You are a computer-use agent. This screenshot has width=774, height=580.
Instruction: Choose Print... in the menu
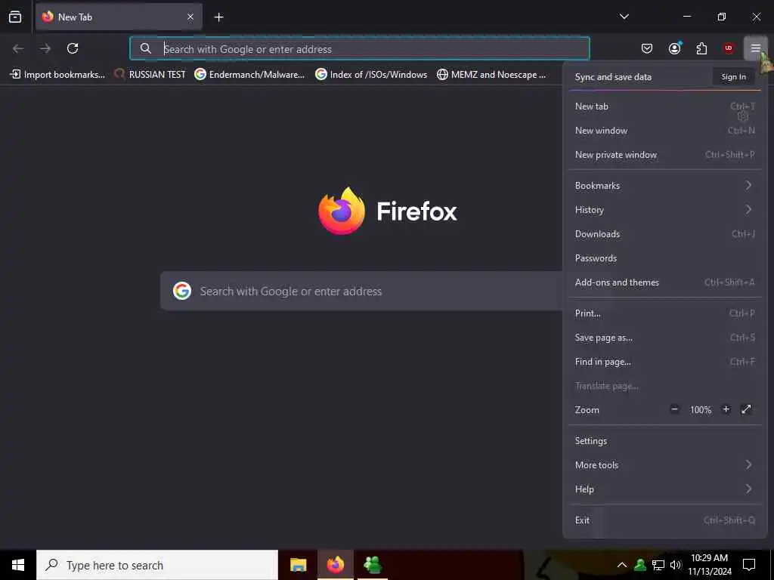pyautogui.click(x=665, y=313)
